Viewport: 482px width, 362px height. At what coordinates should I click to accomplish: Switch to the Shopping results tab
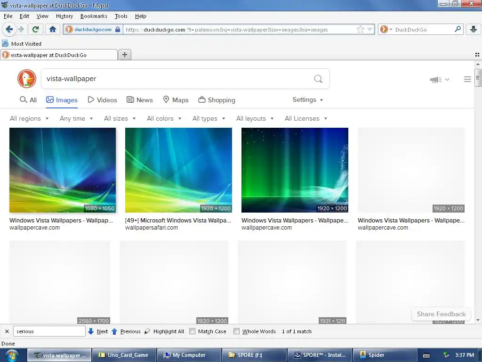(217, 100)
